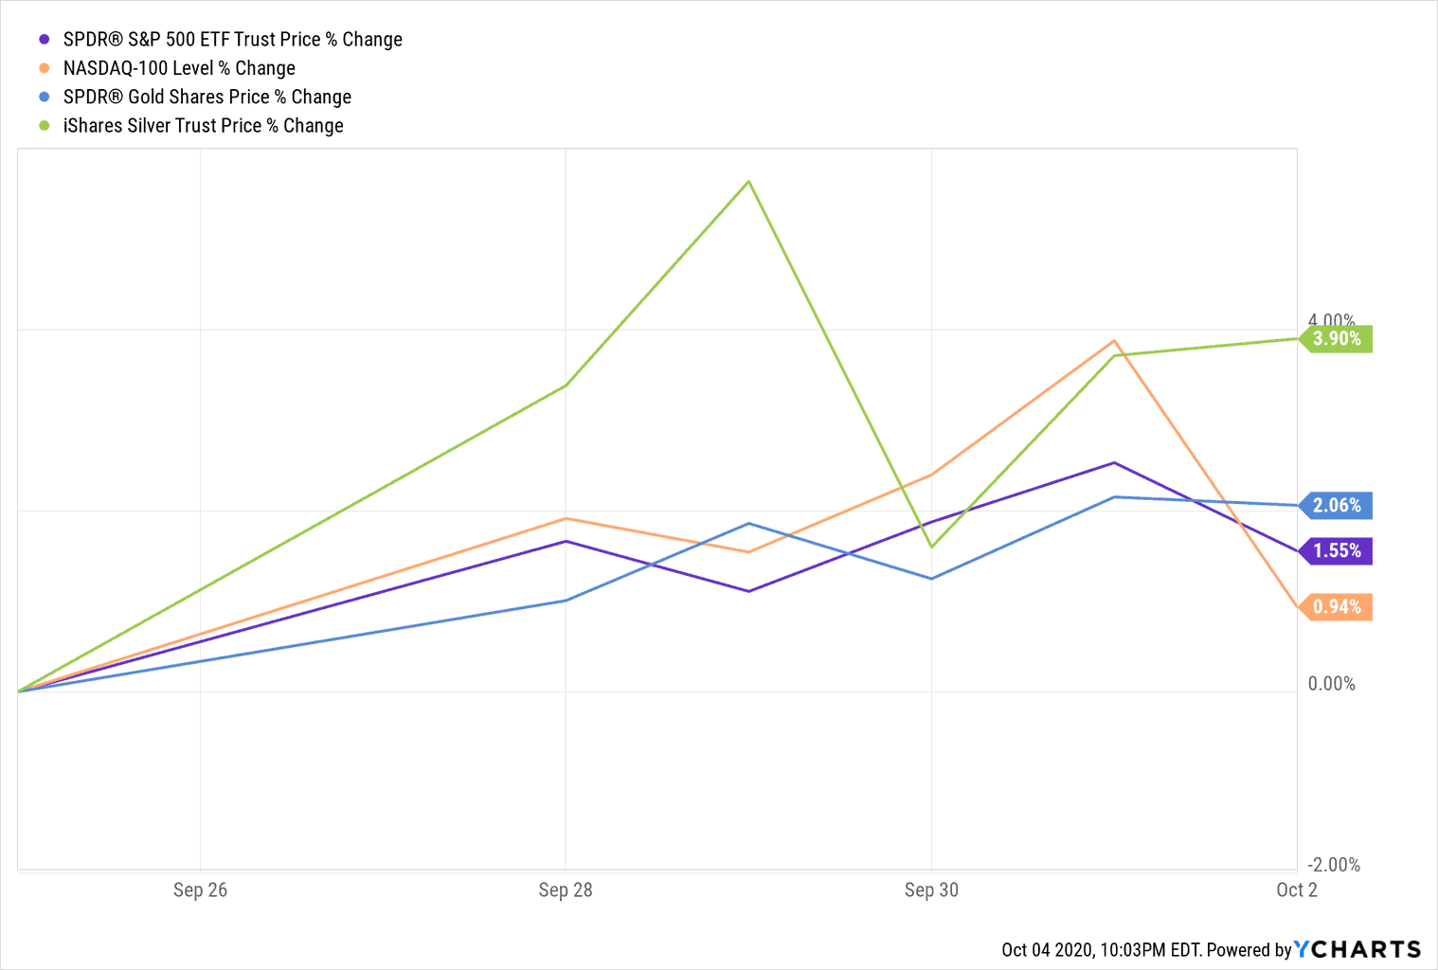1438x970 pixels.
Task: Click the Sep 26 x-axis label
Action: coord(200,889)
